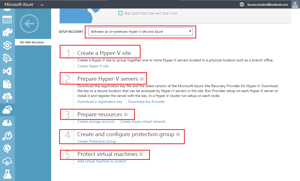Click help icon beside Protect virtual machines

click(x=141, y=154)
